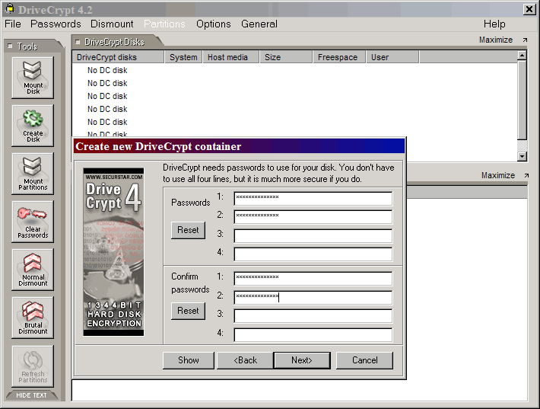Open the Mount Partitions tool

tap(33, 174)
